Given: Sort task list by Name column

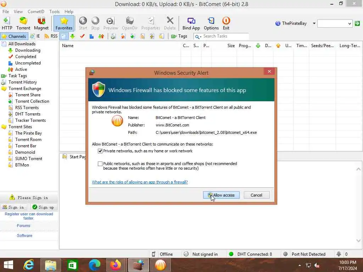Looking at the screenshot, I should 120,46.
